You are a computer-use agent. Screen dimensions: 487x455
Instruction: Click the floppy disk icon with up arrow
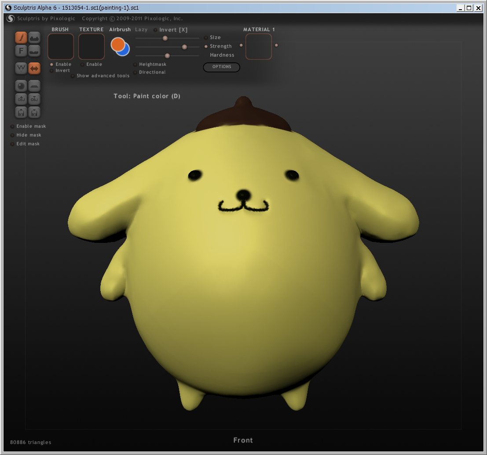point(21,112)
